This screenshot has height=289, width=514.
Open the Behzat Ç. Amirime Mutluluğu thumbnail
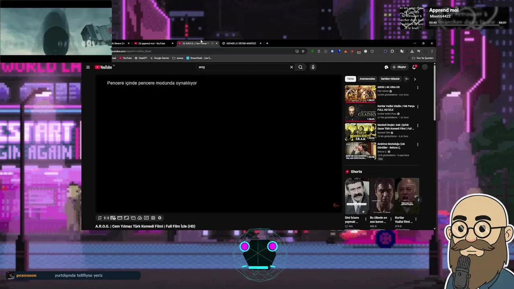361,151
